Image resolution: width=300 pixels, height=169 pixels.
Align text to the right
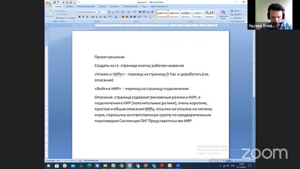(131, 17)
